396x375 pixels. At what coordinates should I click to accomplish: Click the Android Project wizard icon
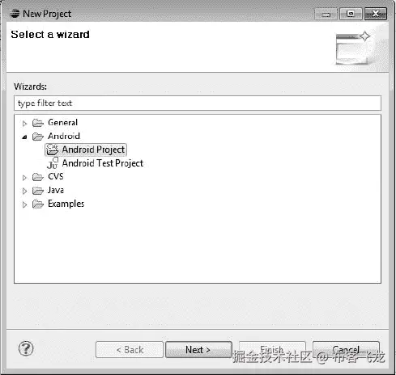(52, 150)
